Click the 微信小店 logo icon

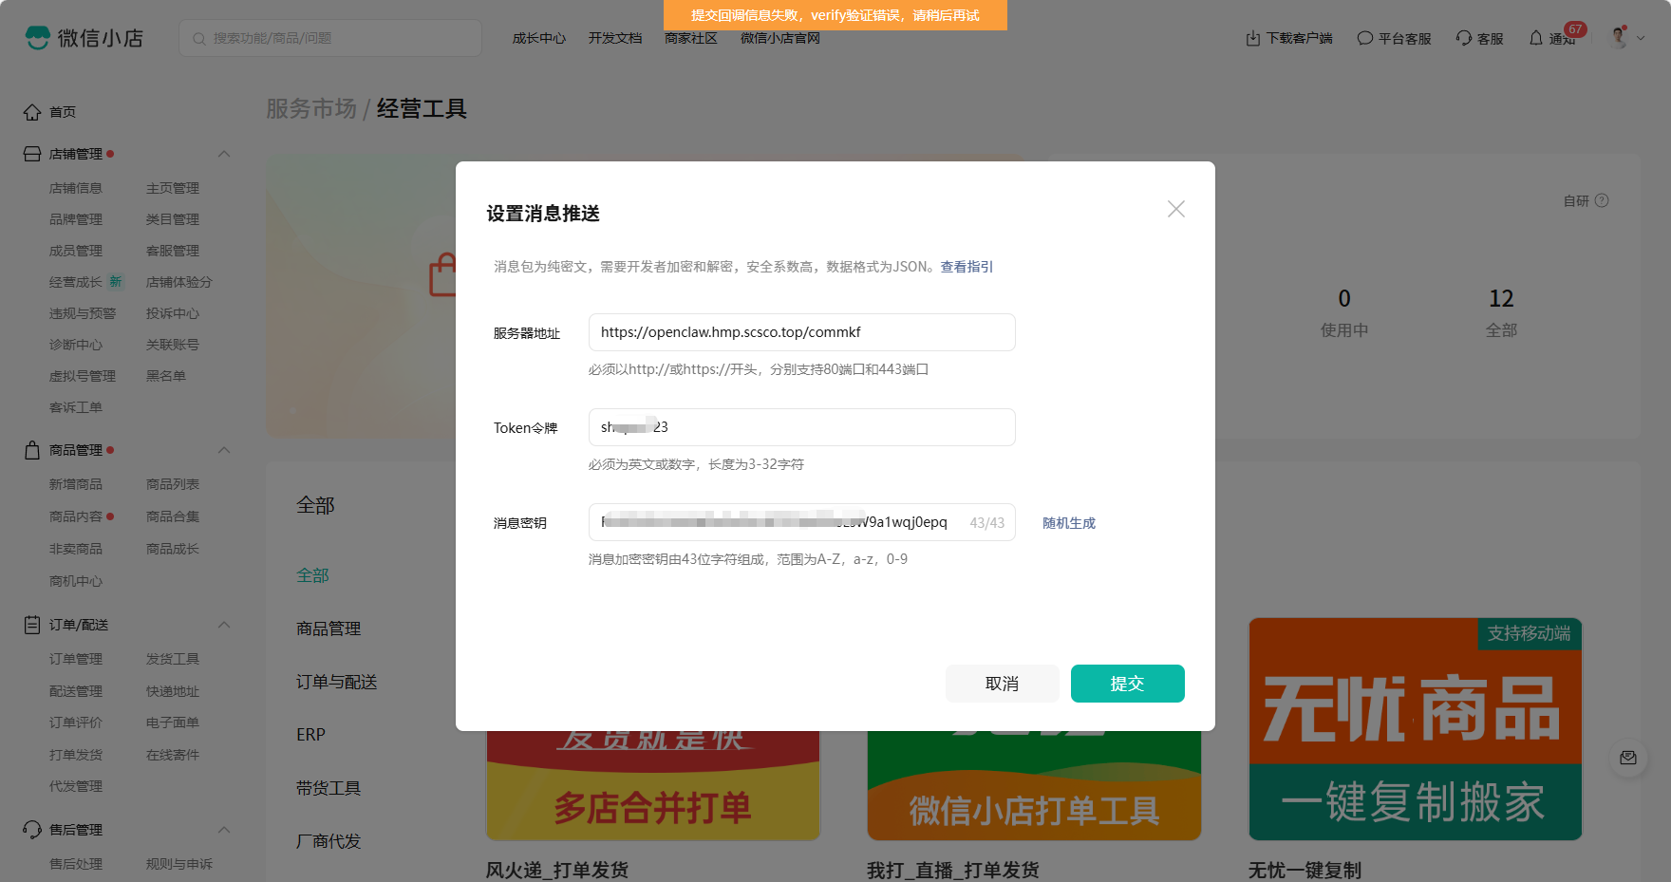(38, 38)
